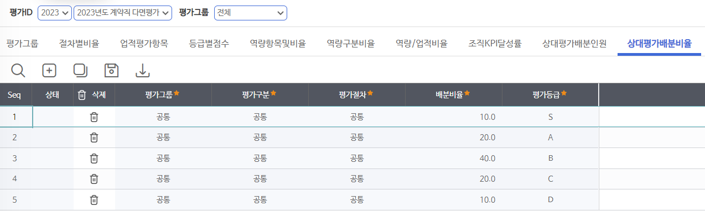Delete row 3 with grade B
Image resolution: width=705 pixels, height=211 pixels.
coord(94,158)
